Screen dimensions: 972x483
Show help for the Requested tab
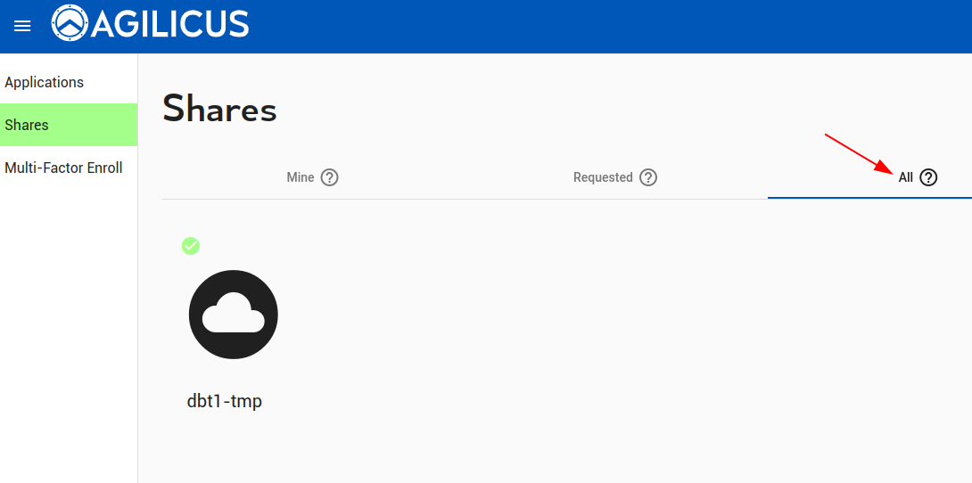tap(649, 177)
